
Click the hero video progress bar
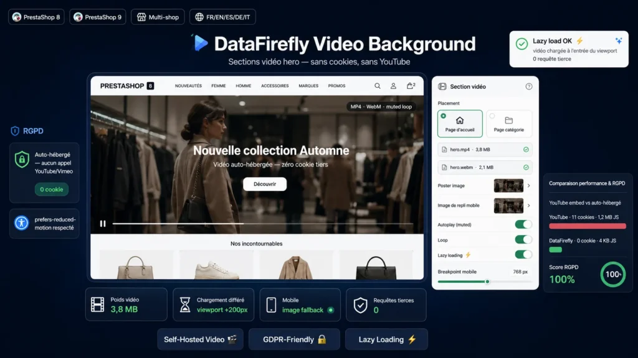(x=263, y=224)
